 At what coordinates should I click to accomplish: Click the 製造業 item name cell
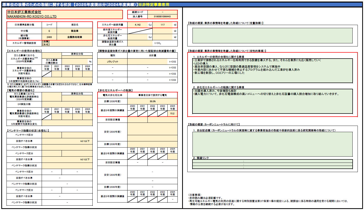(x=75, y=31)
